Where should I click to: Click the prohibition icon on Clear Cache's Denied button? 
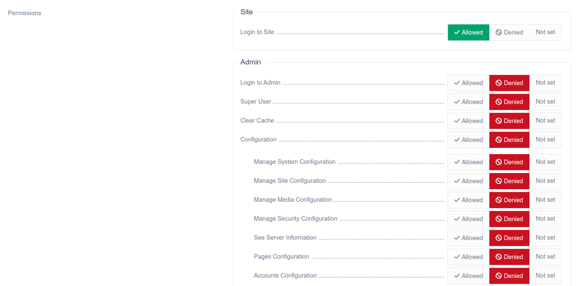(499, 121)
